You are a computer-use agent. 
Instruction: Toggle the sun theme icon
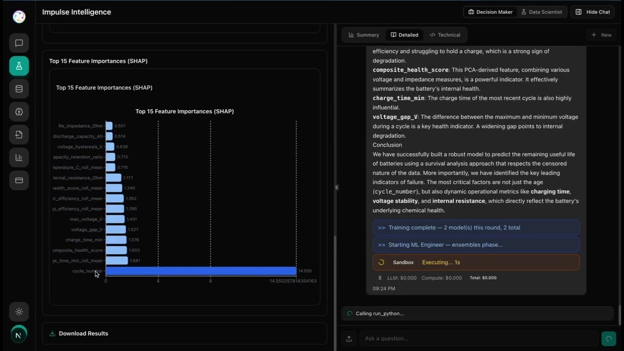19,312
